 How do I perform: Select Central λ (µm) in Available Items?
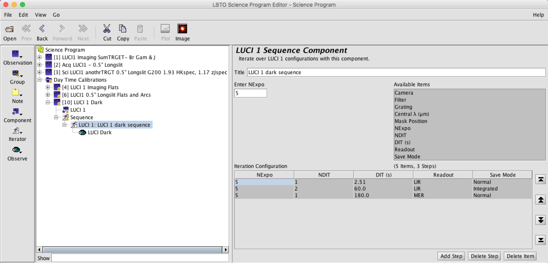point(470,114)
